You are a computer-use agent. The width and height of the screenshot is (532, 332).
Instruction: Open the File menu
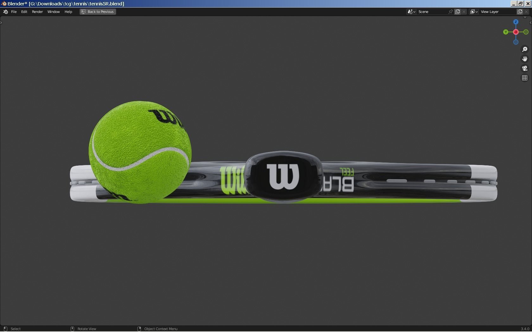click(x=14, y=12)
